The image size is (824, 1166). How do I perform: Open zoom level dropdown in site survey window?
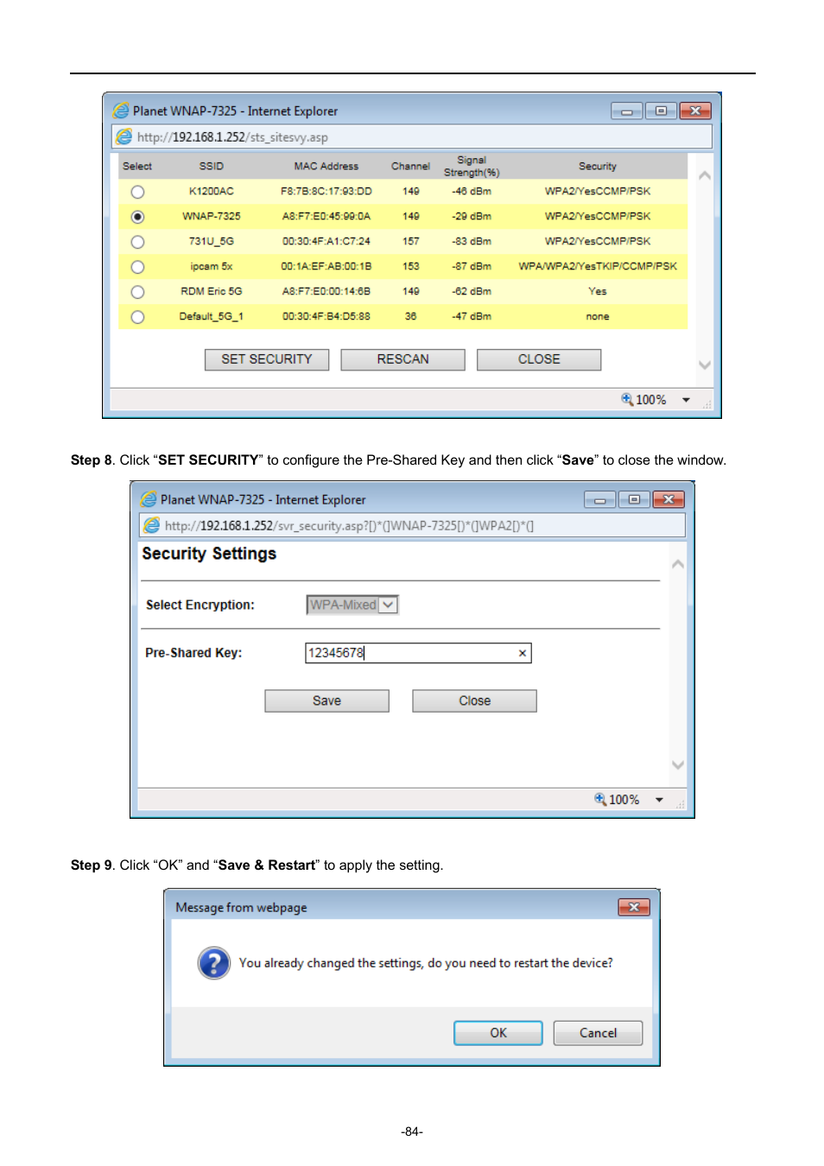click(687, 400)
